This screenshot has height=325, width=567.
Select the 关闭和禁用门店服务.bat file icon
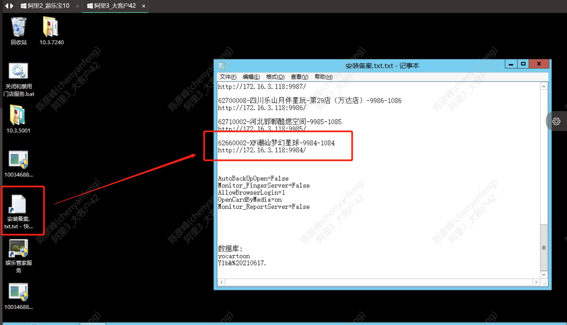[x=19, y=79]
